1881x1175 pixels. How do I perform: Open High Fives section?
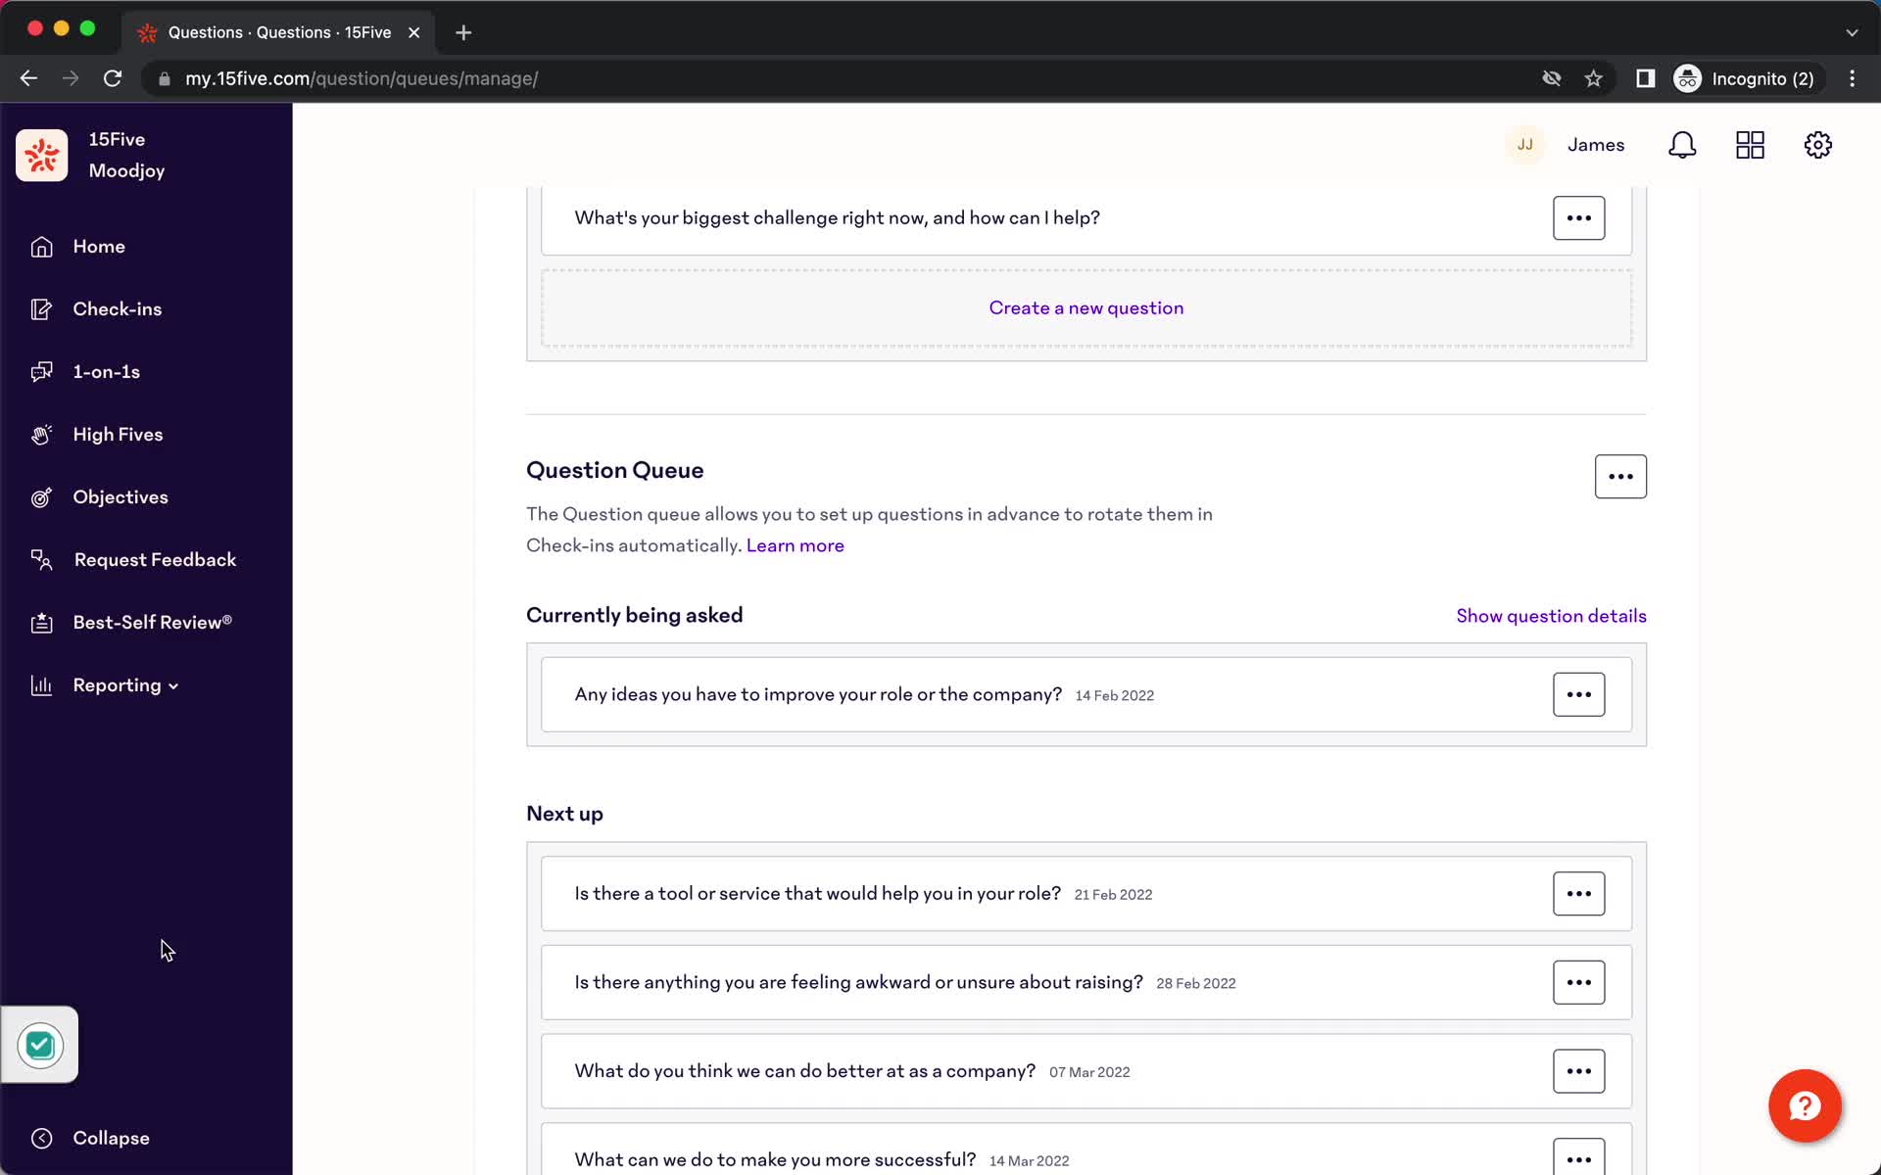pos(118,433)
